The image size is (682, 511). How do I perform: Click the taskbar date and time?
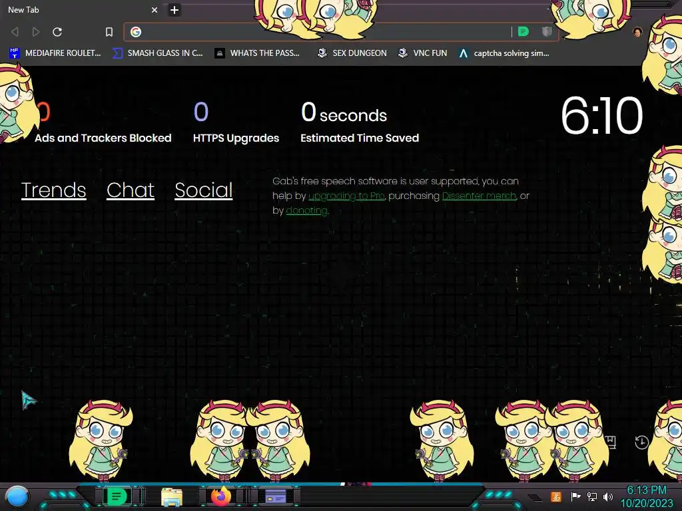point(646,496)
